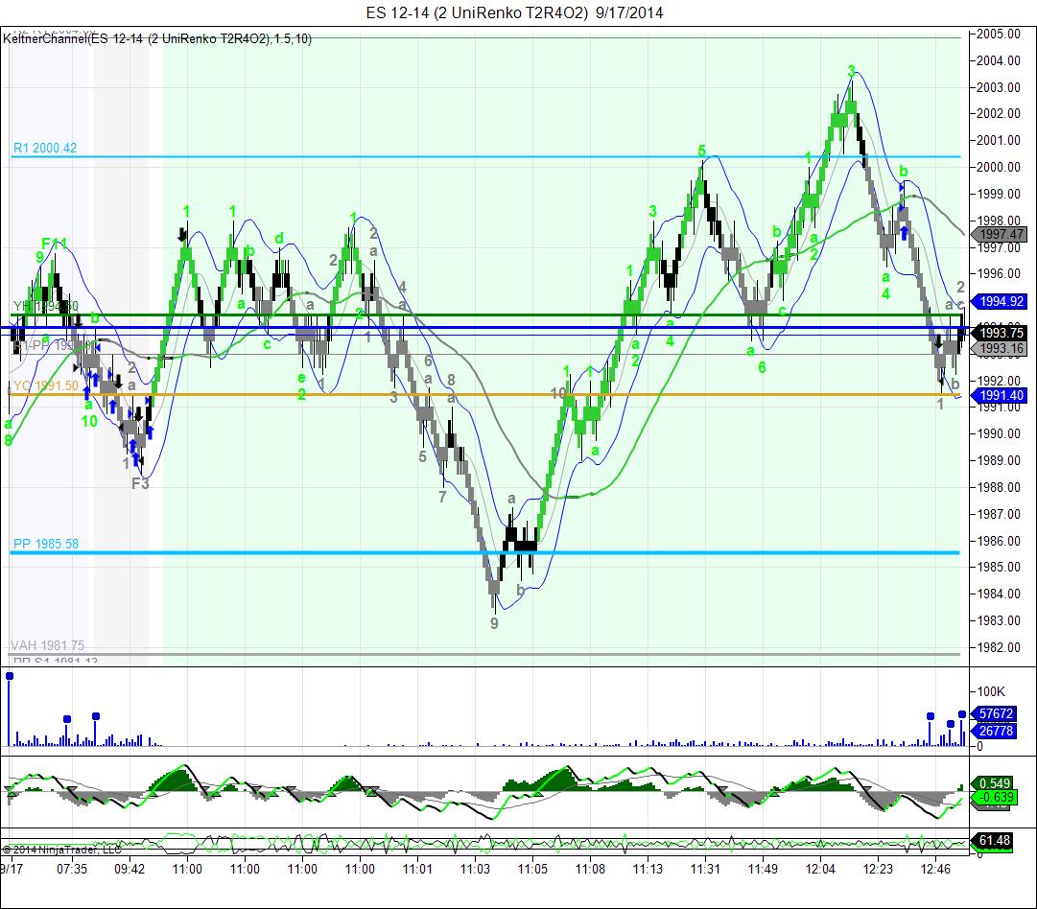Select the 11:49 time axis label
The image size is (1037, 909).
(763, 869)
